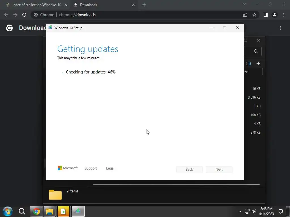Bookmark this page with the star icon

click(254, 15)
